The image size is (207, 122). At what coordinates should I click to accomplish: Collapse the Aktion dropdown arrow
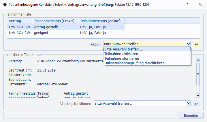point(188,44)
